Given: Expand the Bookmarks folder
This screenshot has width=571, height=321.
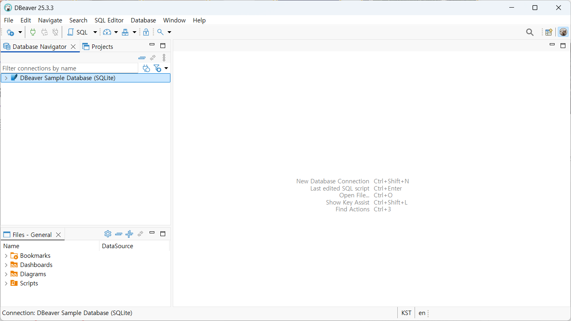Looking at the screenshot, I should tap(6, 256).
